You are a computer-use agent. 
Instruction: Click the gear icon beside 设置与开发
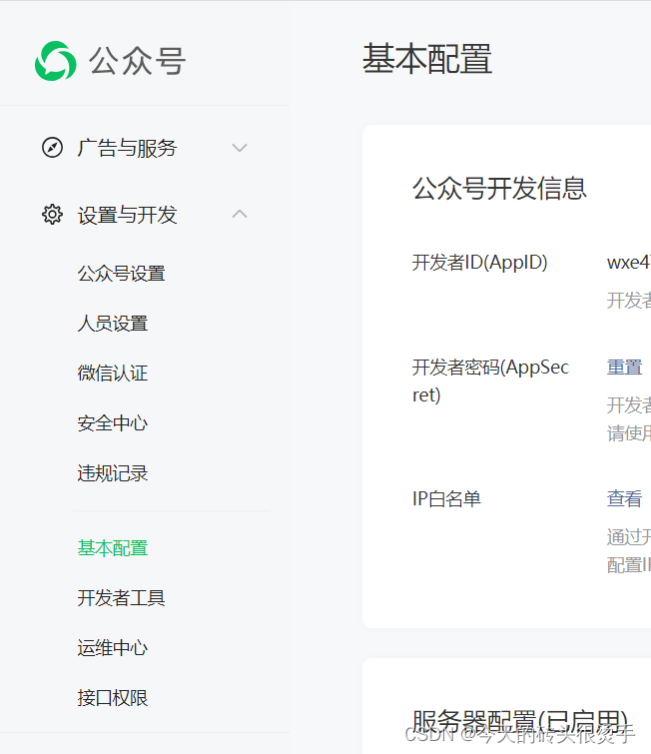coord(52,215)
